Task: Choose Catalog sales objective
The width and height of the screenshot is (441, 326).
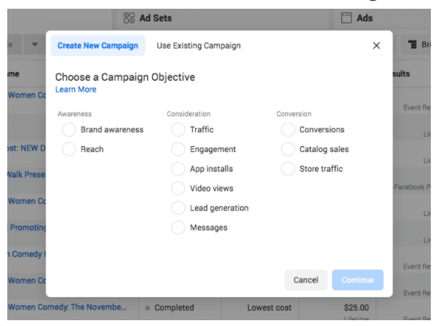Action: [288, 149]
